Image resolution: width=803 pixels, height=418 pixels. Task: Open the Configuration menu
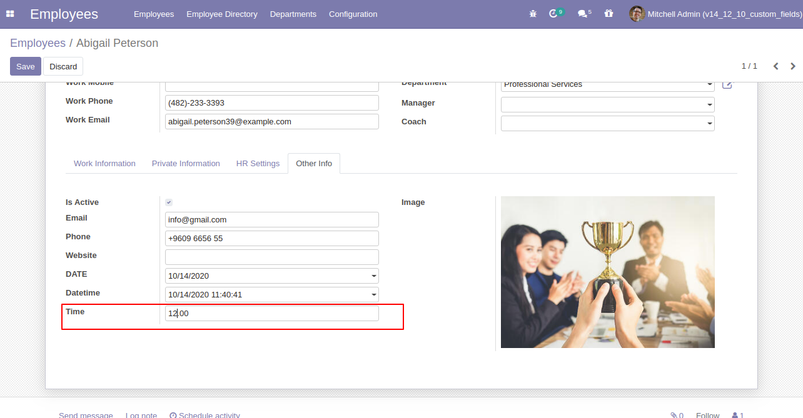(353, 14)
